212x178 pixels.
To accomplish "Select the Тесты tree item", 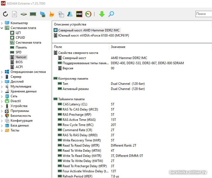I will [x=15, y=130].
